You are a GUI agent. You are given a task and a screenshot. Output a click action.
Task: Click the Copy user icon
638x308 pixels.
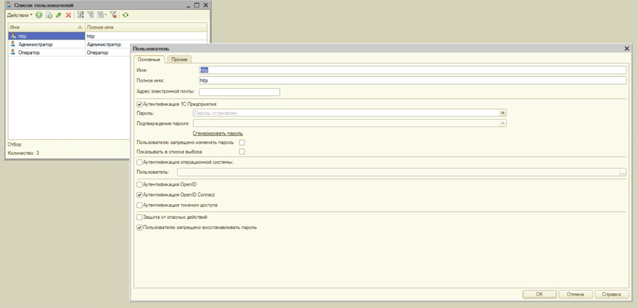click(48, 15)
